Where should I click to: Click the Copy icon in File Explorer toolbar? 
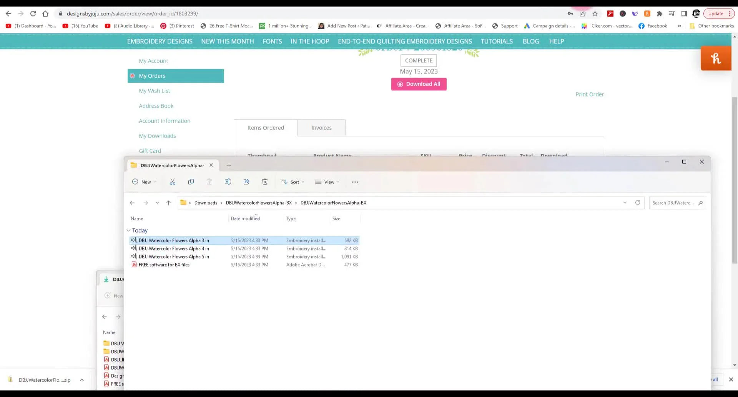point(191,182)
